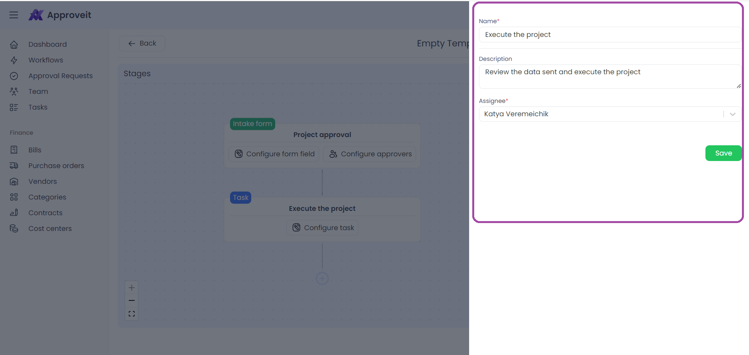Open Categories under Finance

[47, 197]
